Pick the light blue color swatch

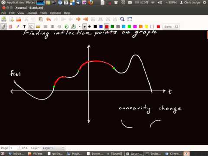(x=123, y=26)
